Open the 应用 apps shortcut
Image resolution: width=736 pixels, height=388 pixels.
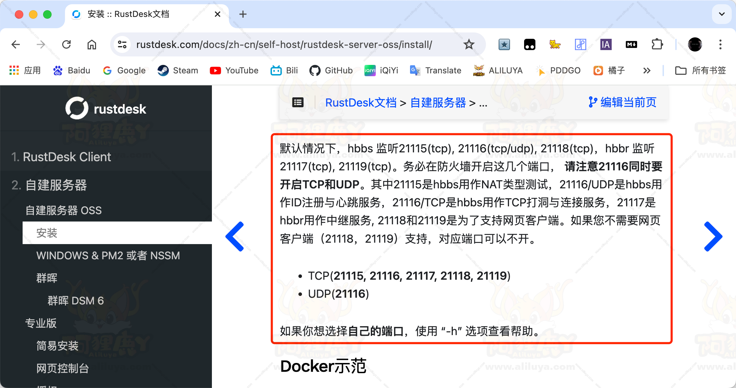click(25, 71)
